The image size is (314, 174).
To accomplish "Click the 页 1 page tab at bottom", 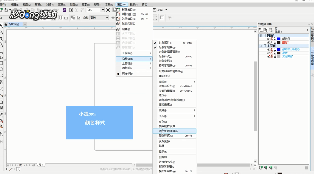I will click(x=41, y=165).
